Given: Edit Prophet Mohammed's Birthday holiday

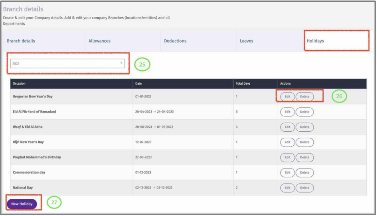Looking at the screenshot, I should click(287, 157).
